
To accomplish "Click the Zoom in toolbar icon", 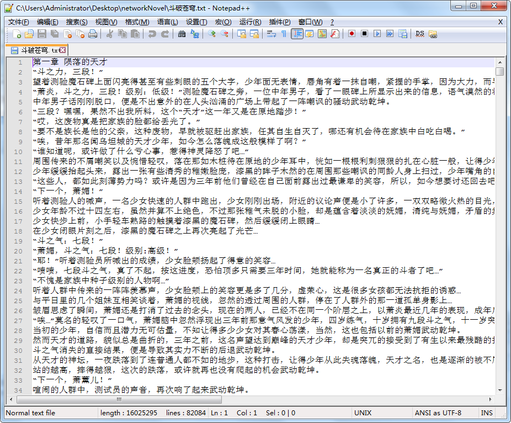I will [x=212, y=34].
